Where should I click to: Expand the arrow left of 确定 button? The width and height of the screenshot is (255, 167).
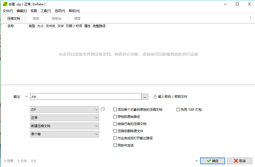(196, 161)
